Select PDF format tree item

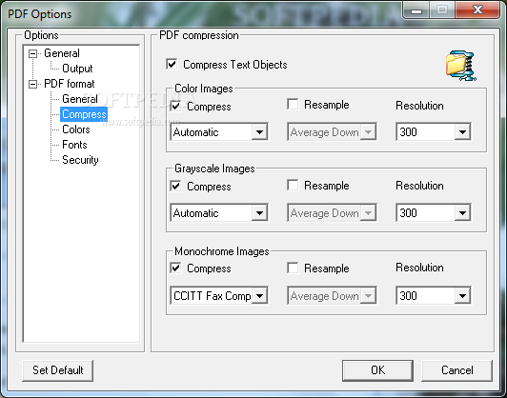tap(70, 84)
